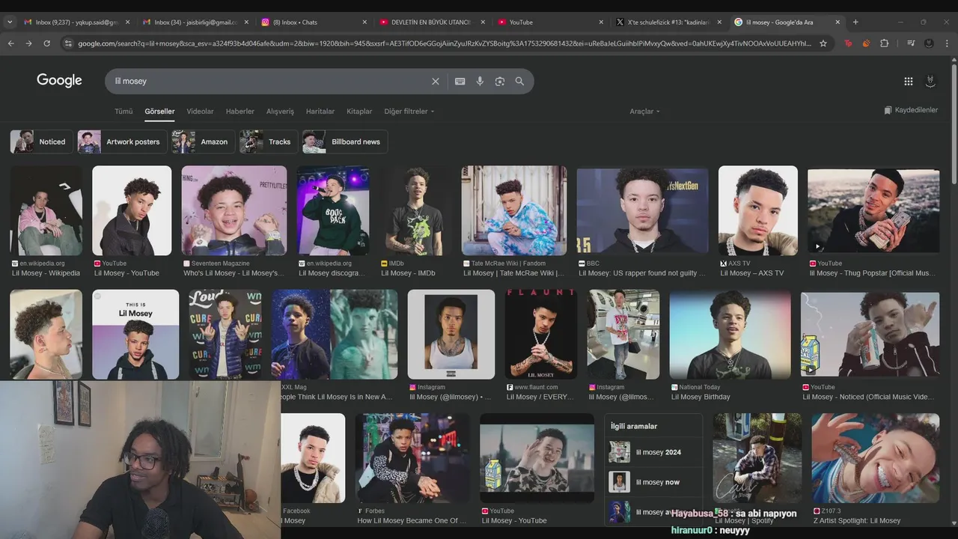Click the browser address bar URL
This screenshot has width=958, height=539.
[x=444, y=43]
